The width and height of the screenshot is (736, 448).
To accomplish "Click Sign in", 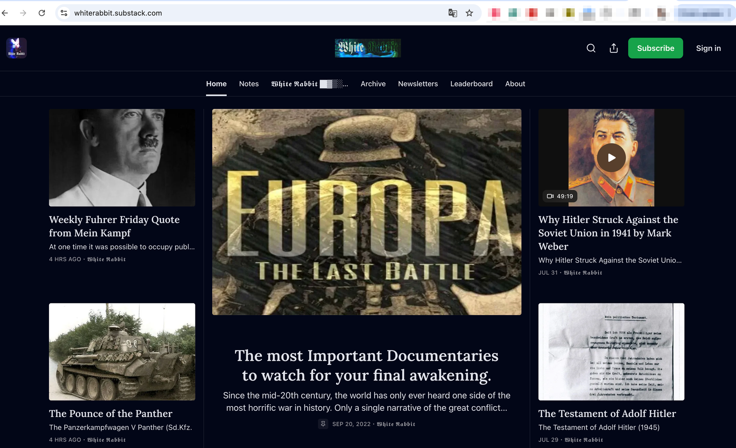I will pos(708,48).
